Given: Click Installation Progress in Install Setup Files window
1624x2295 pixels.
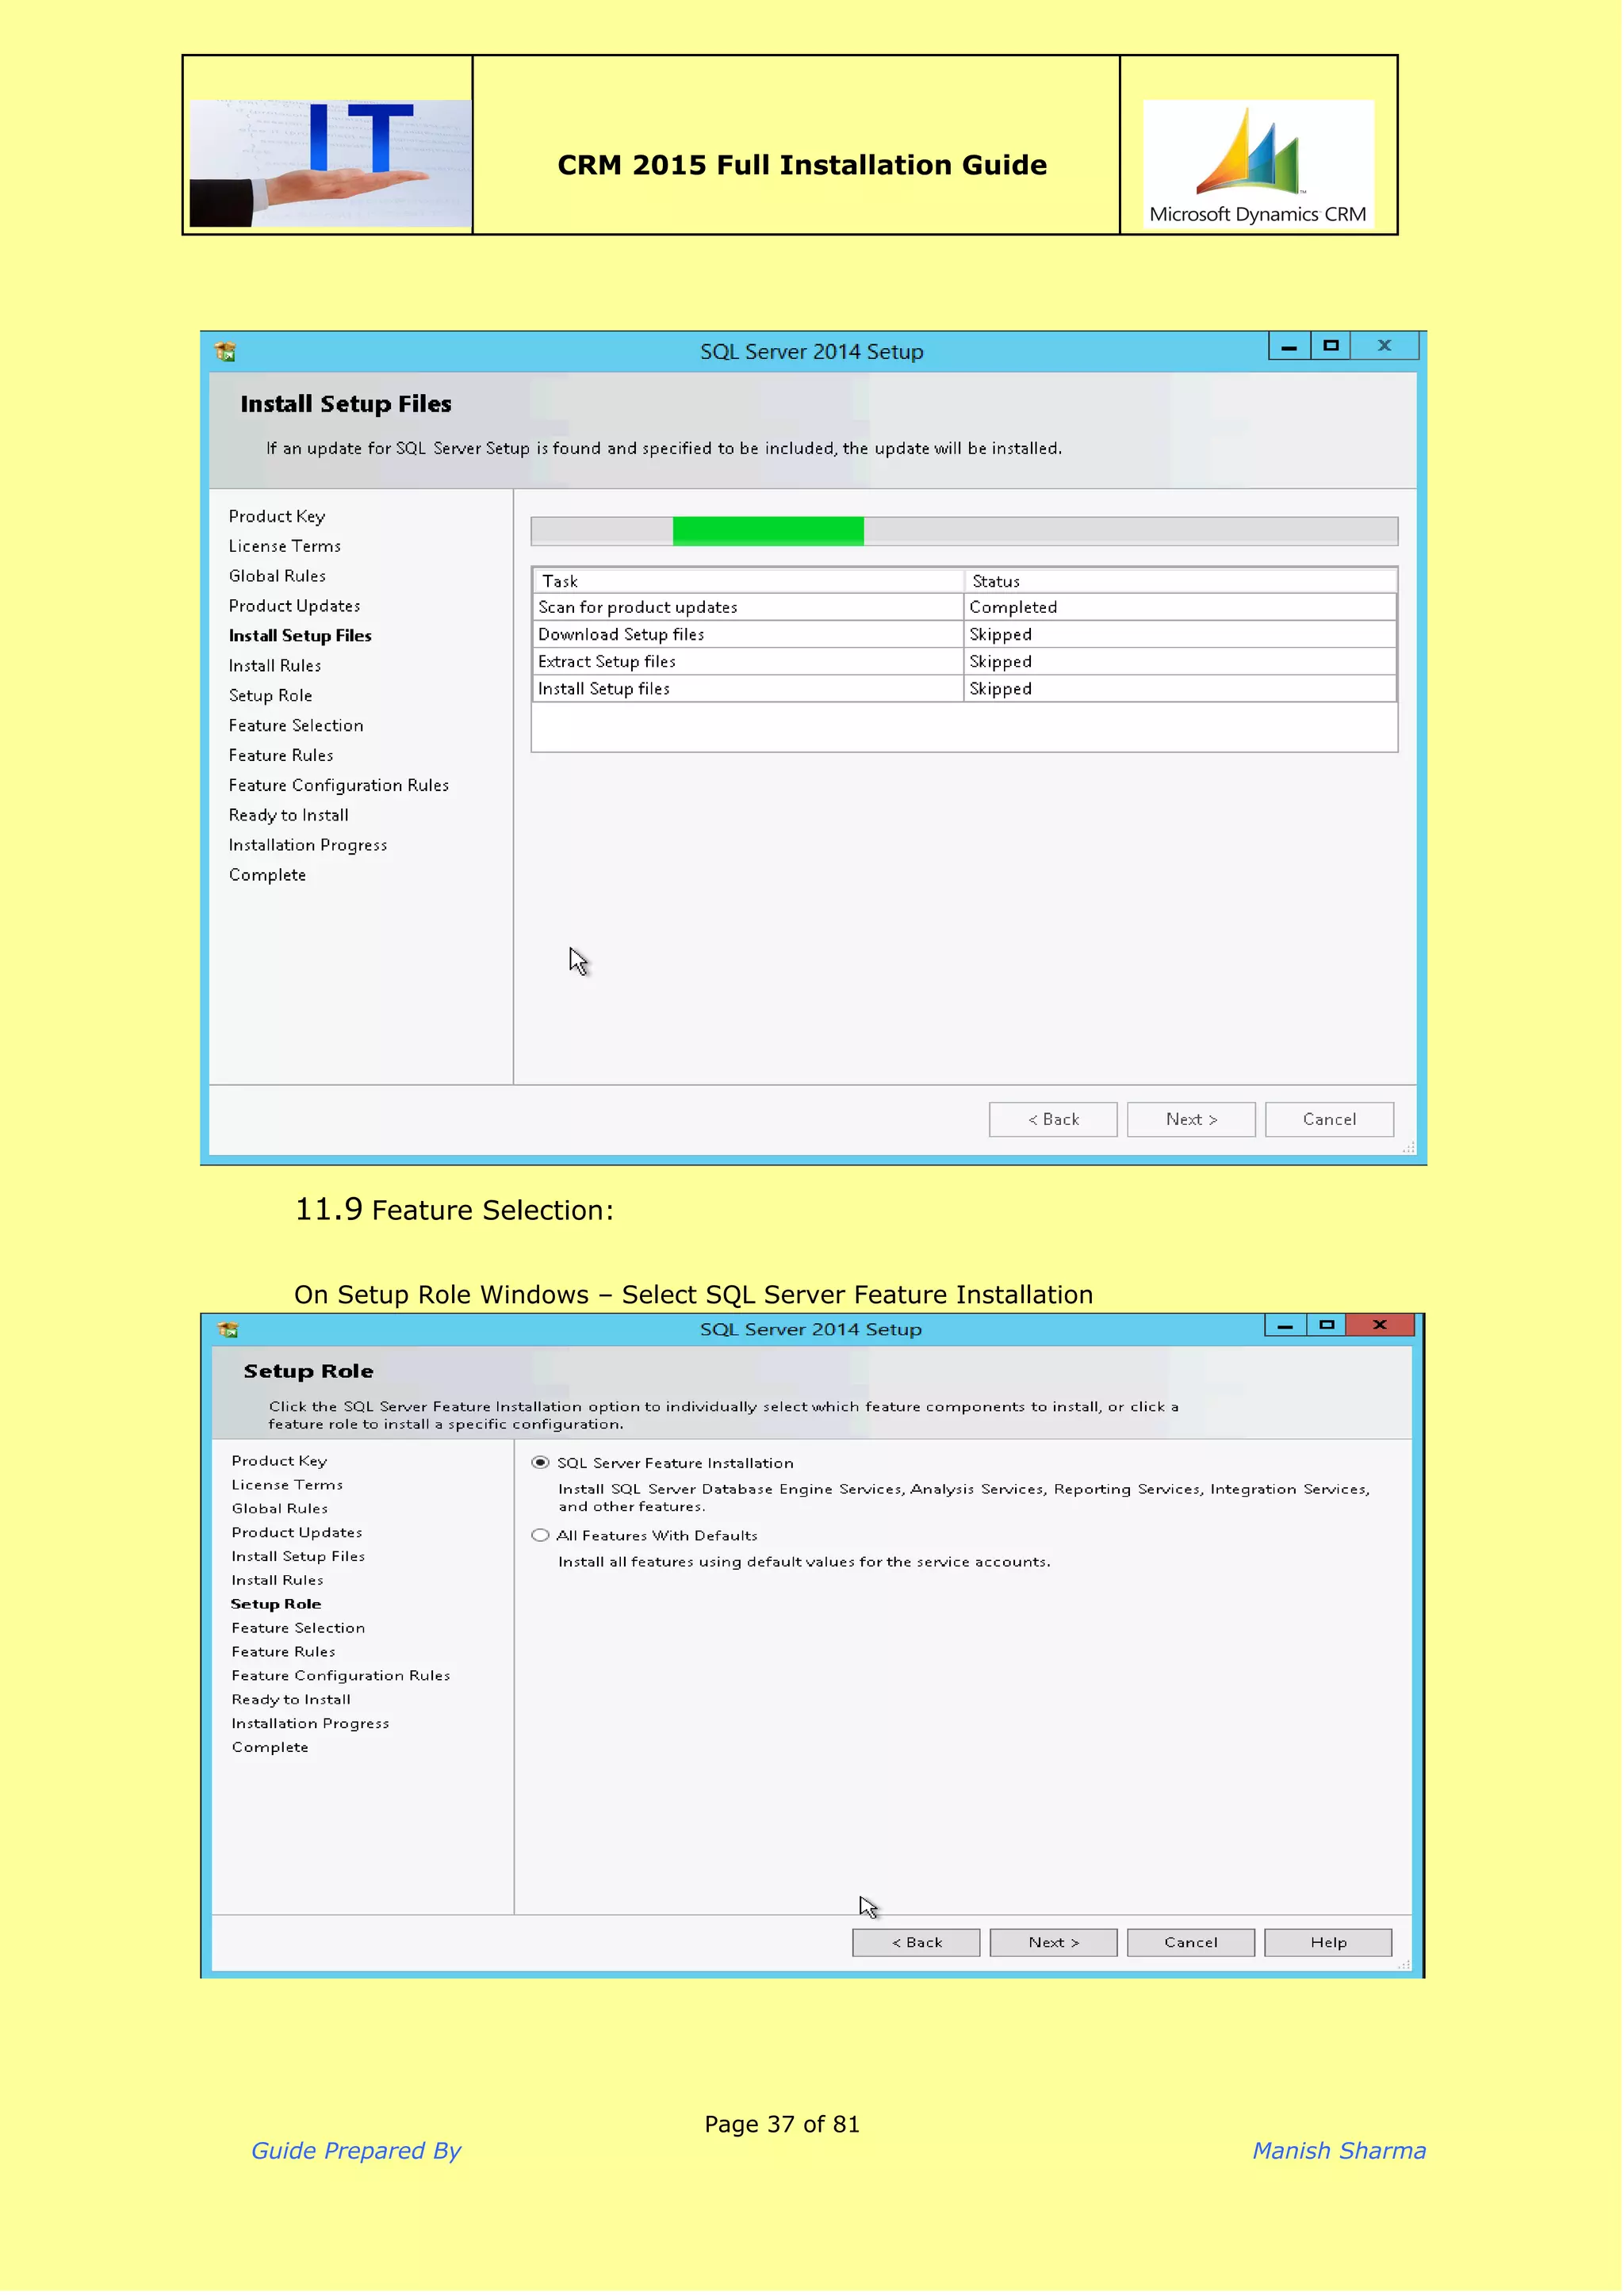Looking at the screenshot, I should pyautogui.click(x=308, y=847).
